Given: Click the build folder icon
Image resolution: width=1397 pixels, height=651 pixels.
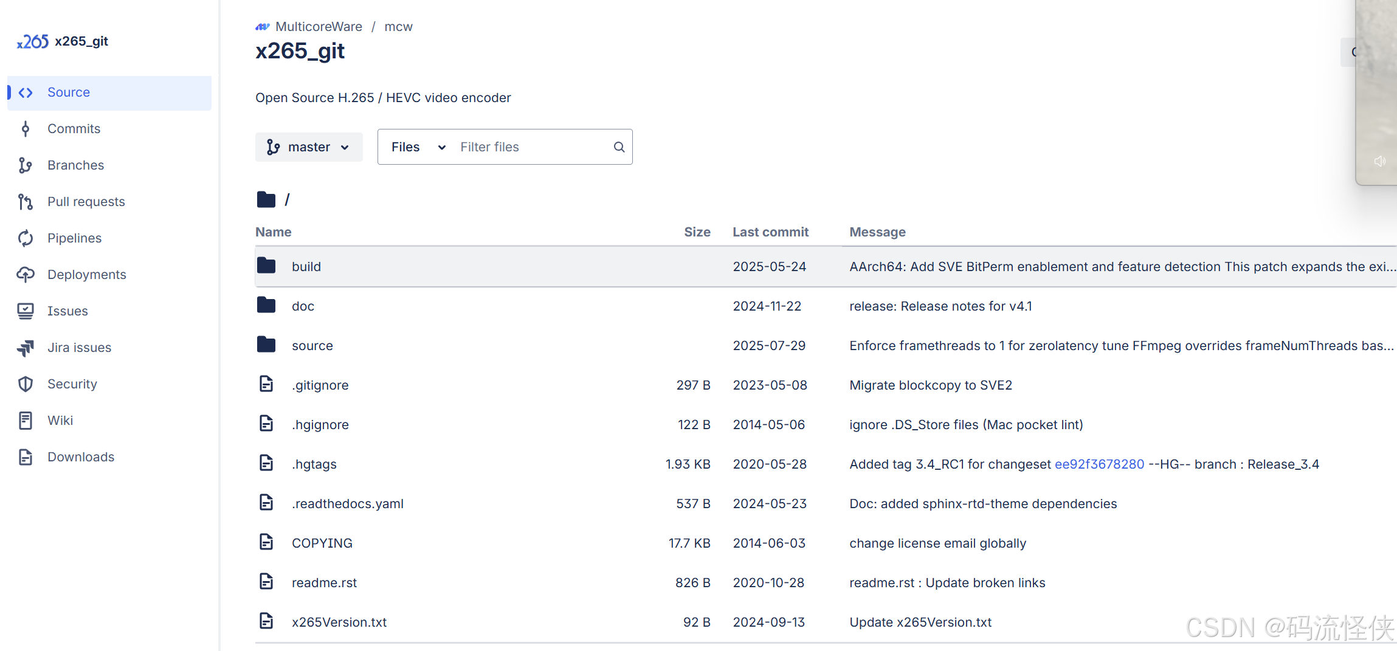Looking at the screenshot, I should [x=266, y=266].
